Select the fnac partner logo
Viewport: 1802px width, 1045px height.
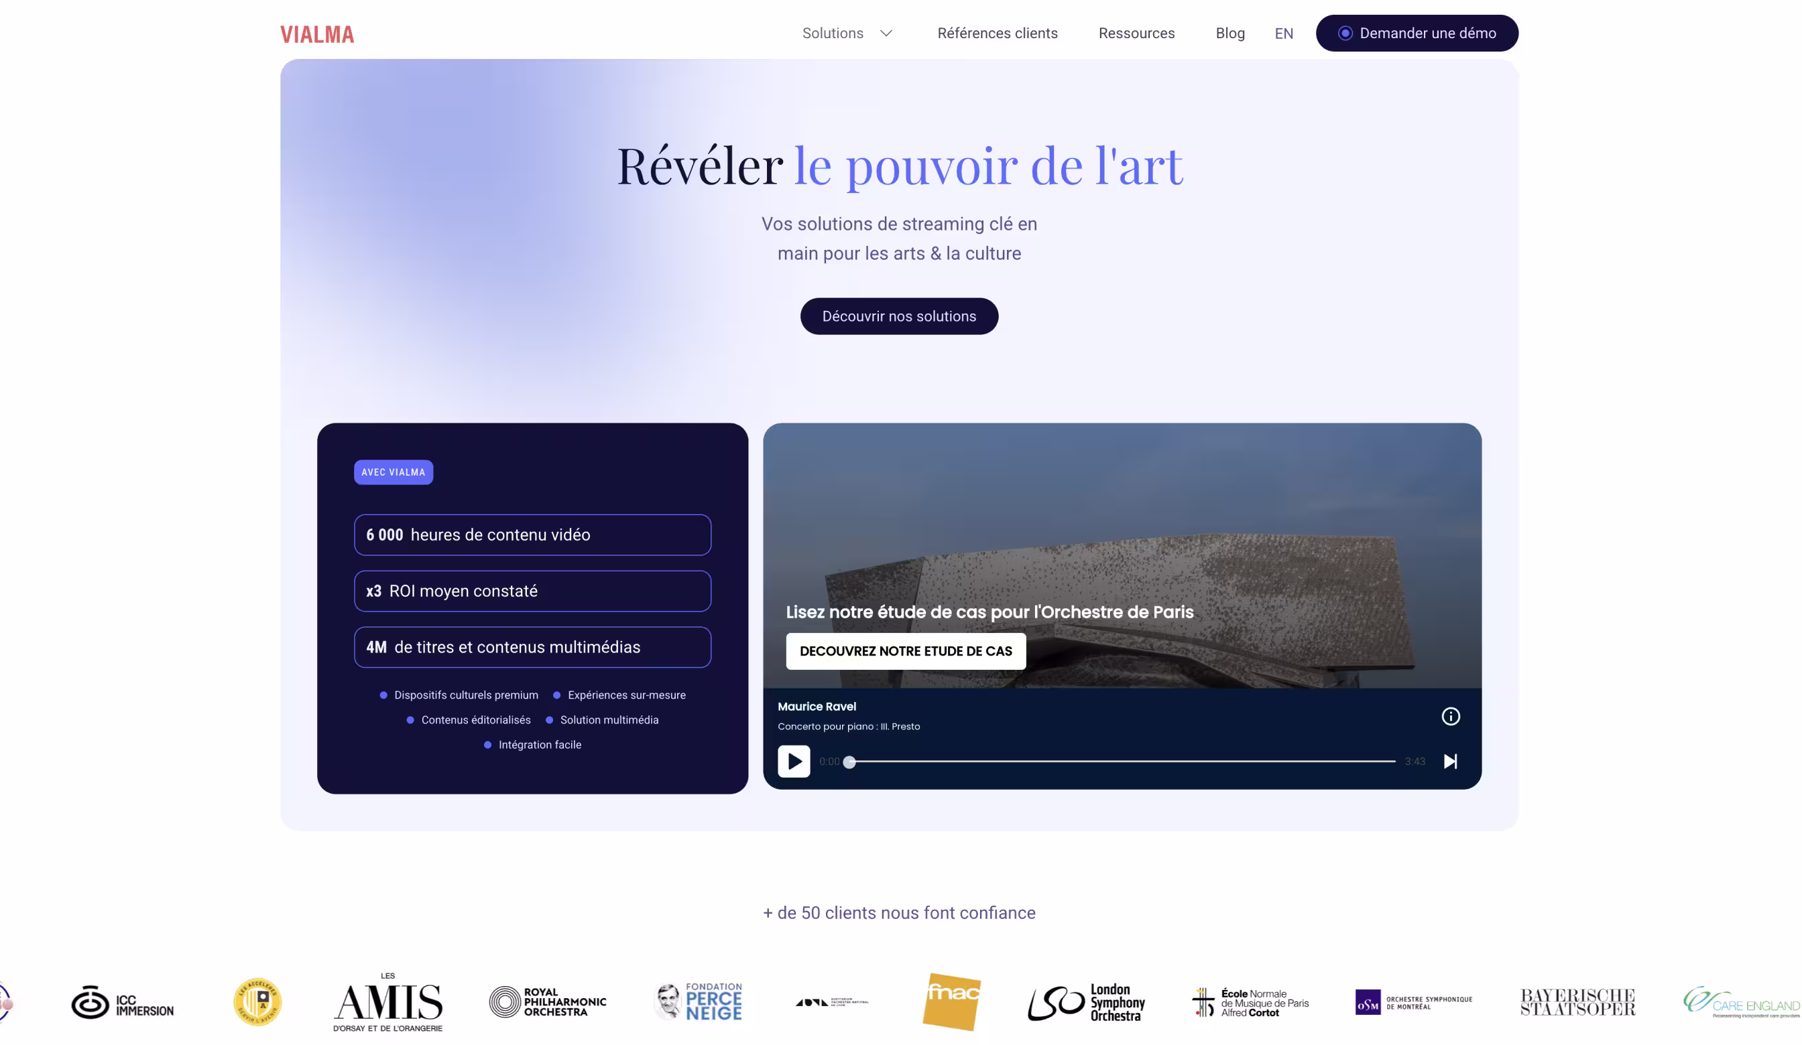pos(953,1001)
